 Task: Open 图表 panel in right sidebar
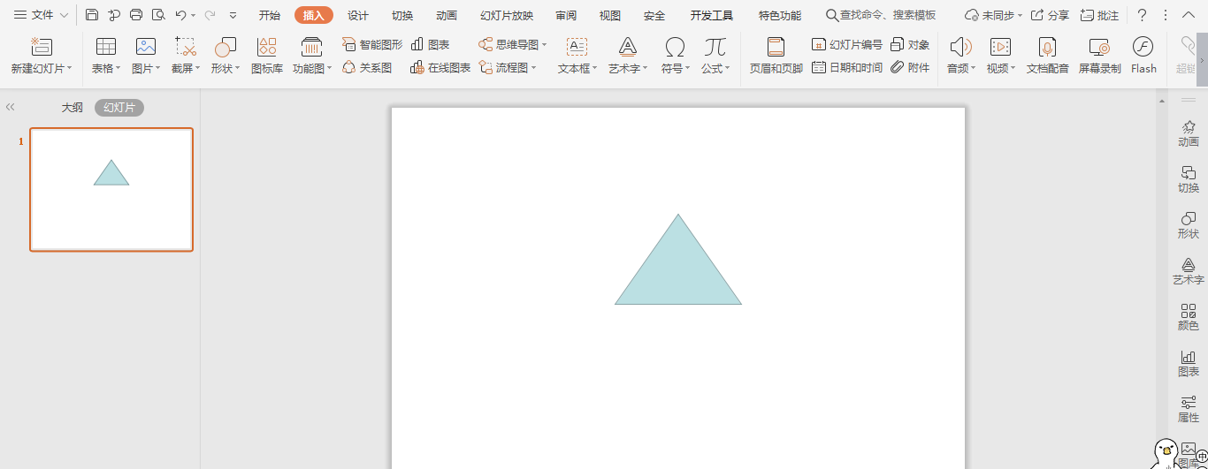pyautogui.click(x=1189, y=364)
